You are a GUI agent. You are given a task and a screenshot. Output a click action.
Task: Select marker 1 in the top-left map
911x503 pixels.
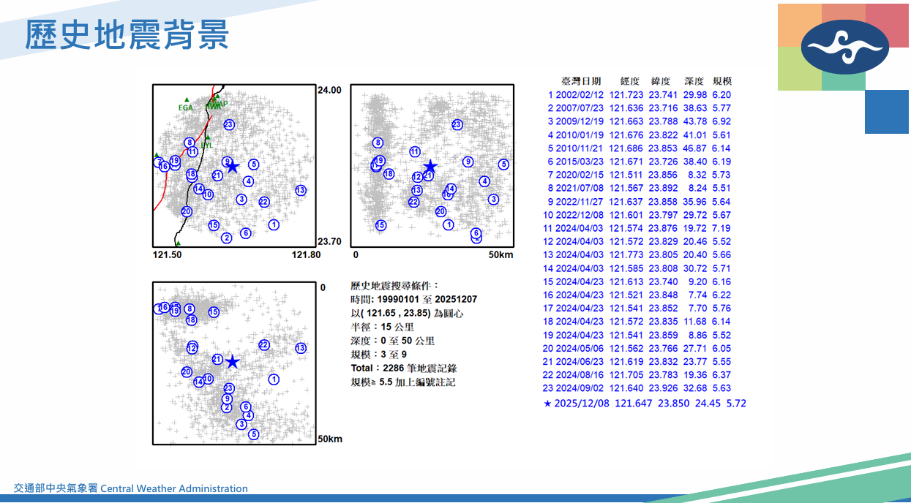274,224
